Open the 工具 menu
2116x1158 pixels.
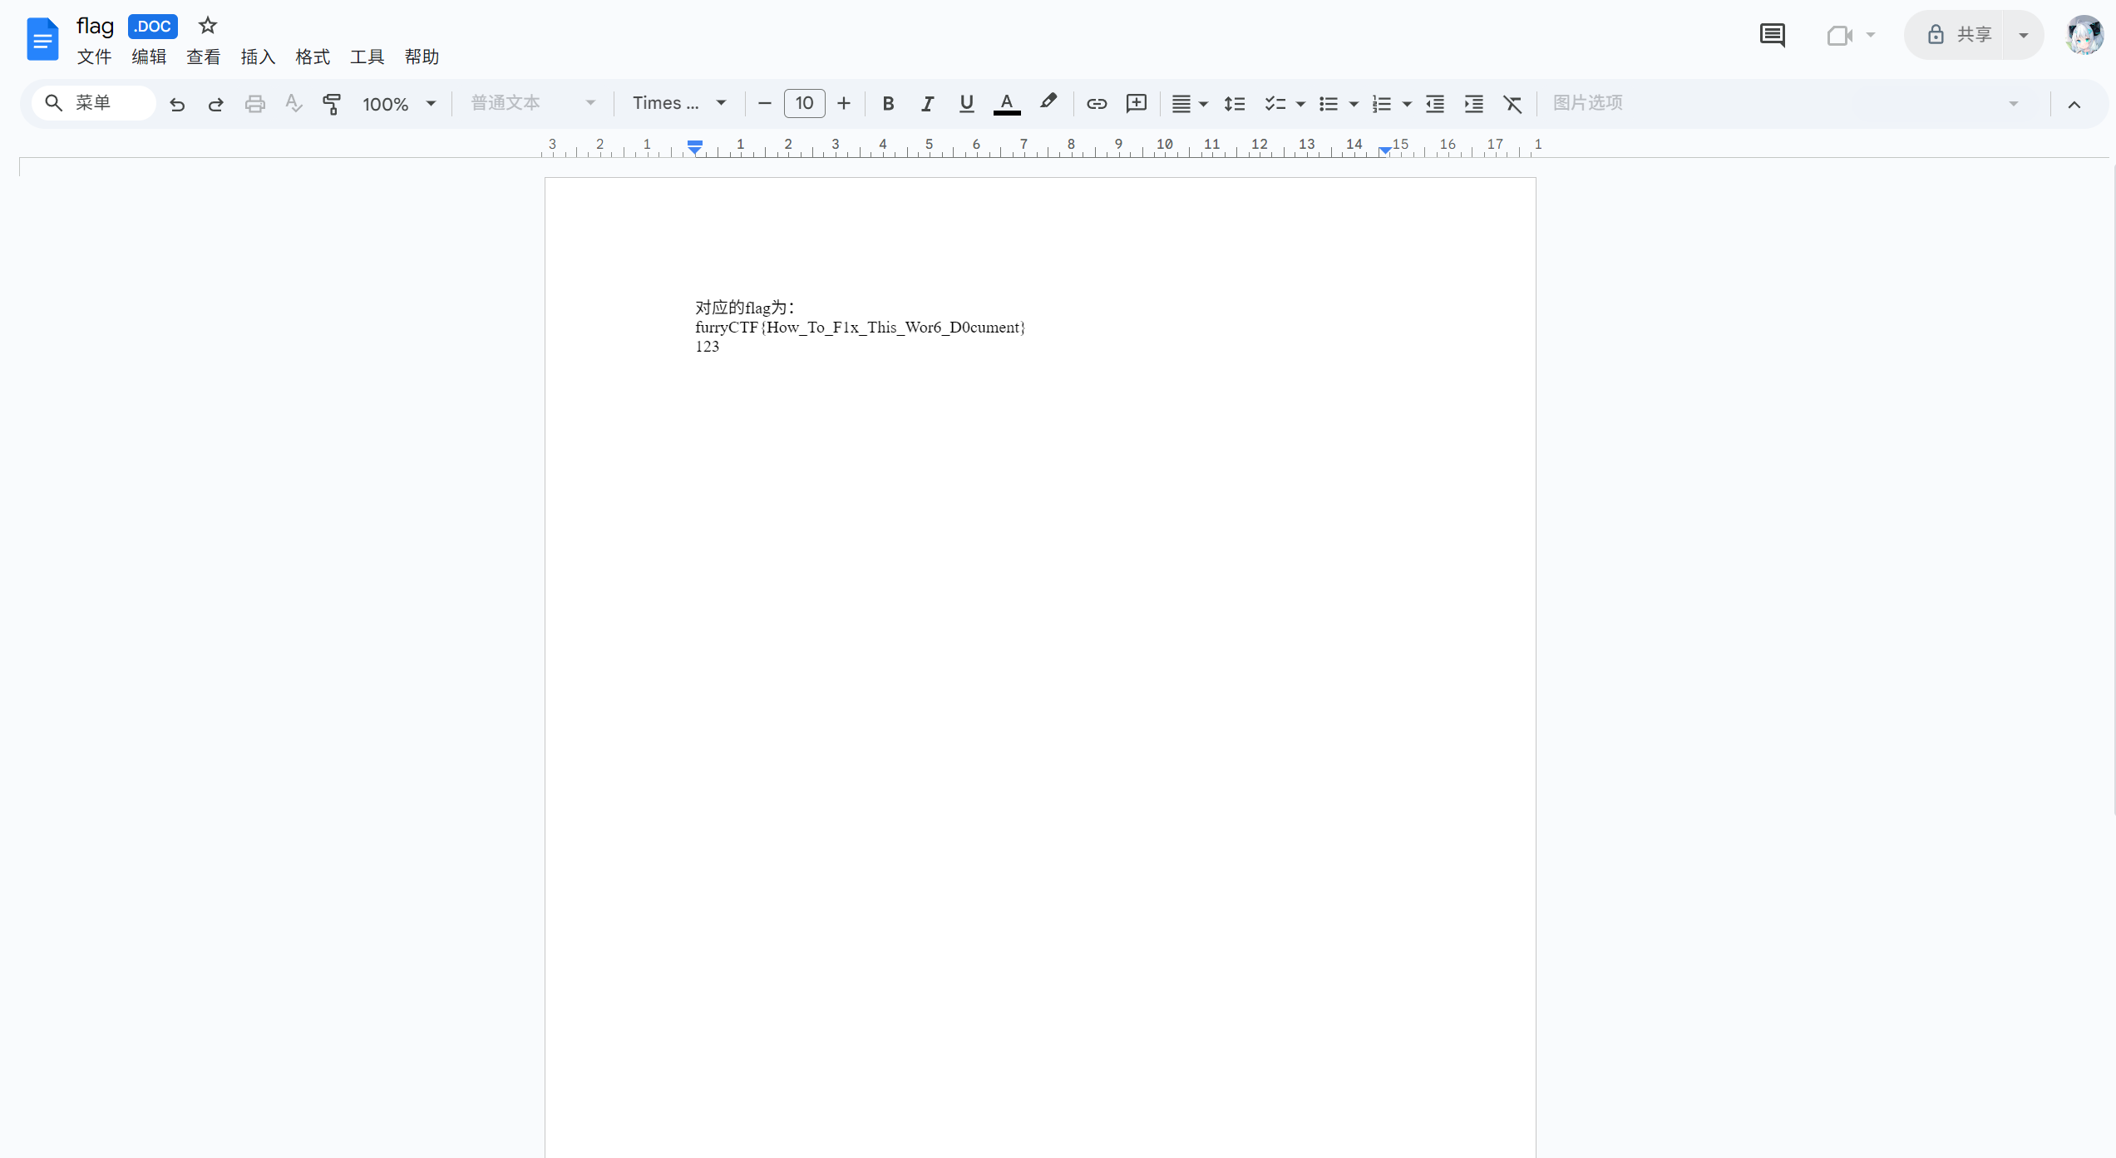tap(367, 57)
